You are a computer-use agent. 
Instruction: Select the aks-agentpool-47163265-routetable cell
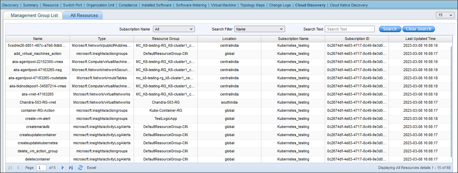click(x=38, y=78)
